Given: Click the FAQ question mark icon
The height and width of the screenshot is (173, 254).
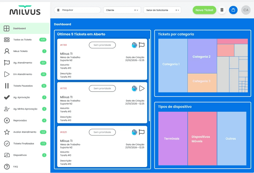Looking at the screenshot, I should 7,167.
